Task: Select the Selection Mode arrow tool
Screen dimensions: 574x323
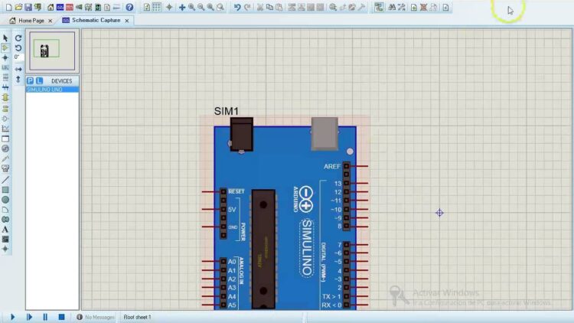Action: (x=5, y=38)
